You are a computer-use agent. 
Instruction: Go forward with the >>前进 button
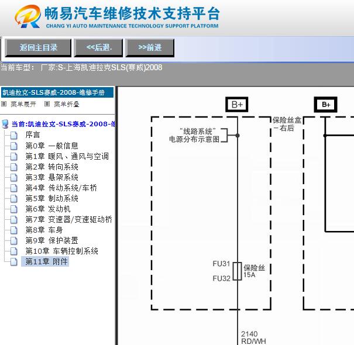[150, 47]
